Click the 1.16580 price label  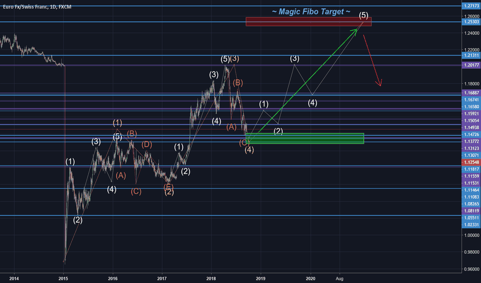point(471,107)
